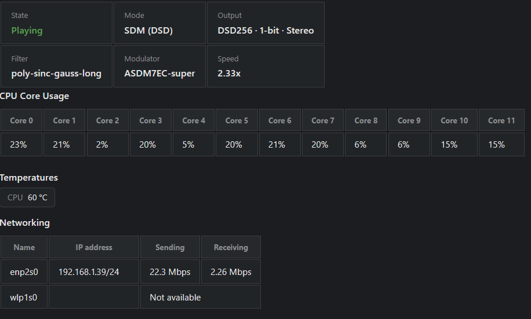Select the poly-sinc-gauss-long filter value
Image resolution: width=531 pixels, height=319 pixels.
[x=56, y=74]
